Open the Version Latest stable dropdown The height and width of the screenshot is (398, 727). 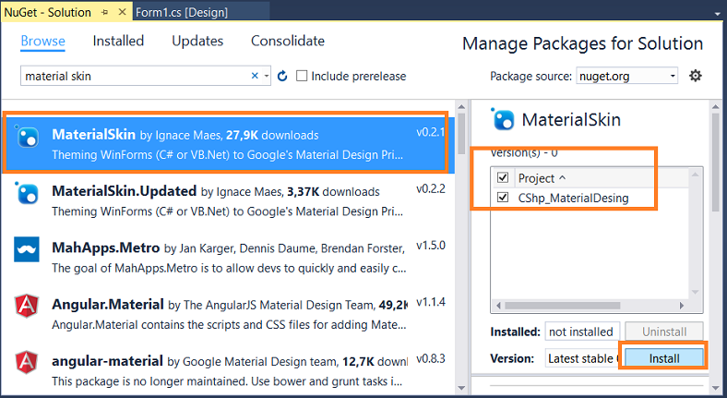pyautogui.click(x=583, y=358)
